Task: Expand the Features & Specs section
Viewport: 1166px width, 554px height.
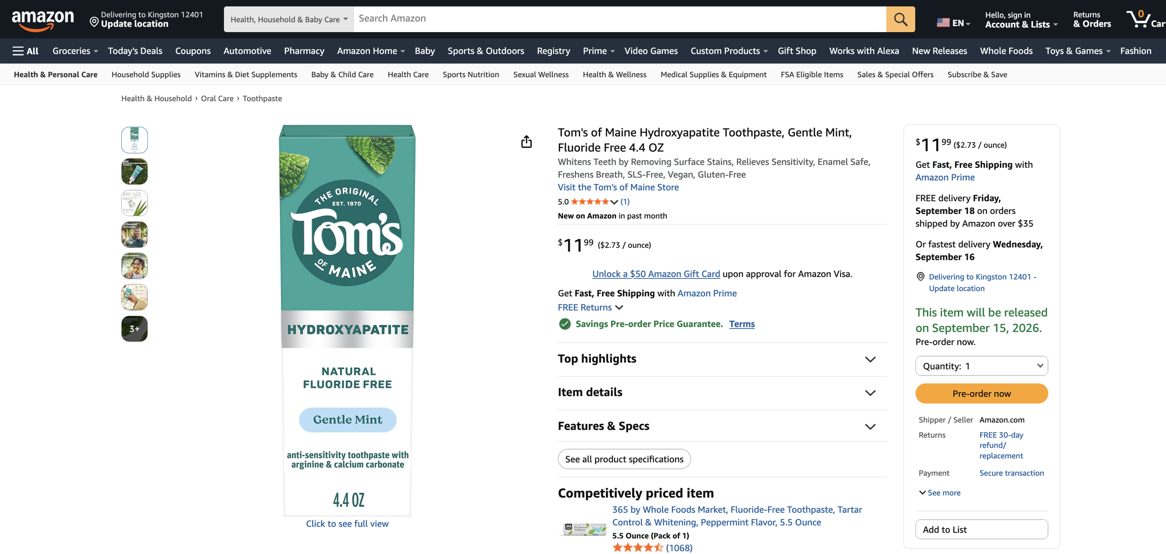Action: click(722, 426)
